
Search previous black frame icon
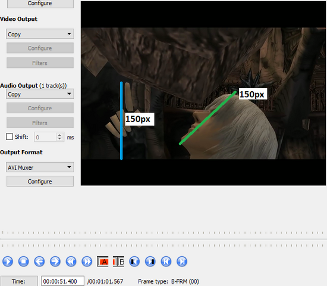tap(134, 262)
